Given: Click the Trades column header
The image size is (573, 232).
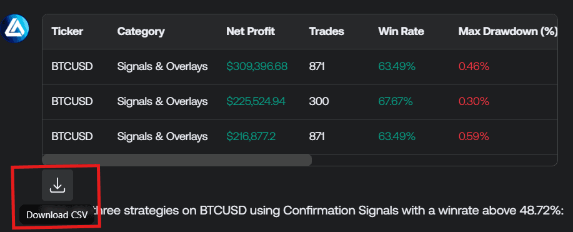Looking at the screenshot, I should click(327, 31).
